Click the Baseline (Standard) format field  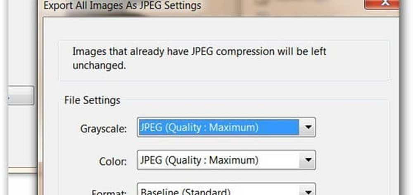tap(226, 189)
